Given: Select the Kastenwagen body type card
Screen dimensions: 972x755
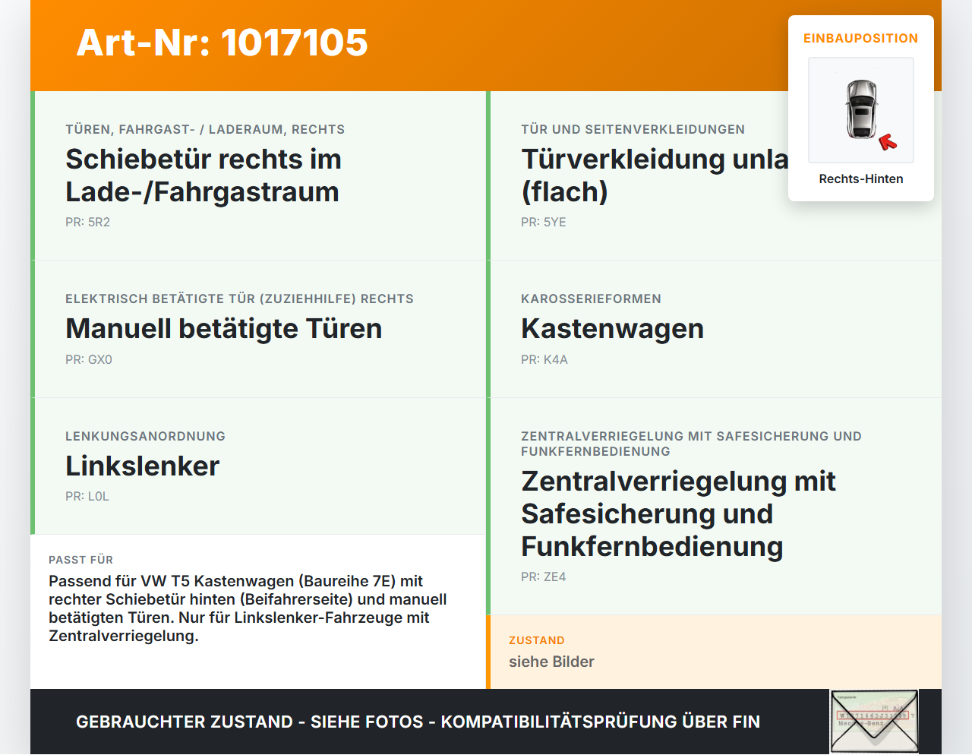Looking at the screenshot, I should point(714,329).
